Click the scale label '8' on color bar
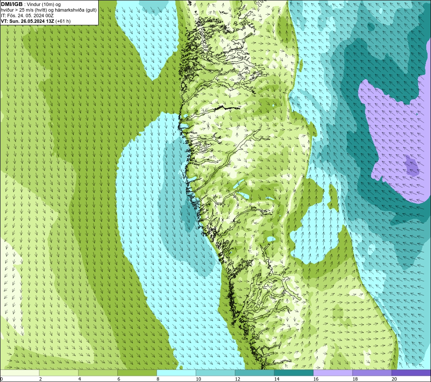Image resolution: width=431 pixels, height=382 pixels. coord(158,379)
